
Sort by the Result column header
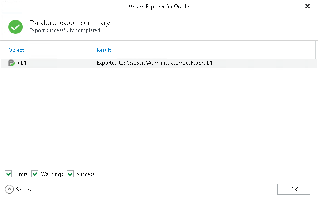point(104,50)
